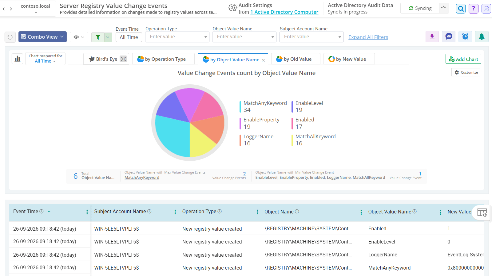Image resolution: width=492 pixels, height=276 pixels.
Task: Click the bell alert icon
Action: click(x=482, y=37)
